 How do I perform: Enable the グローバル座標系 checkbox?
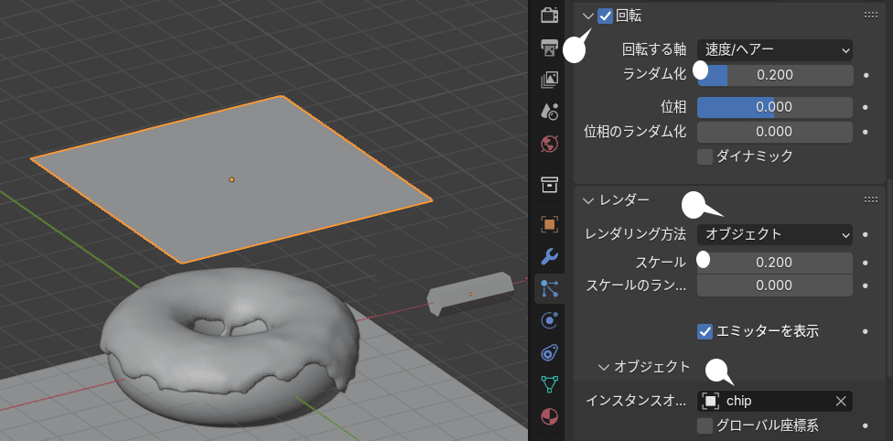(705, 425)
